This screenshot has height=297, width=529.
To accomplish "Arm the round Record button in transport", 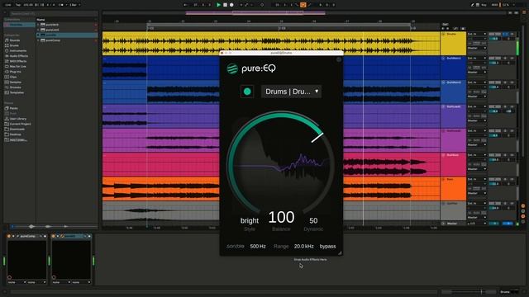I will (x=231, y=5).
